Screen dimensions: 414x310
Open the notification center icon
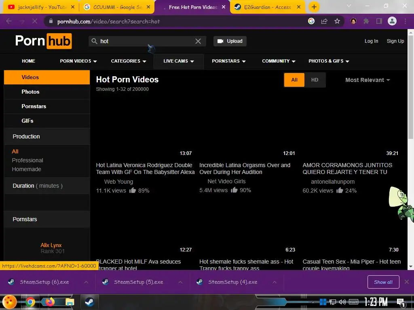(x=401, y=303)
